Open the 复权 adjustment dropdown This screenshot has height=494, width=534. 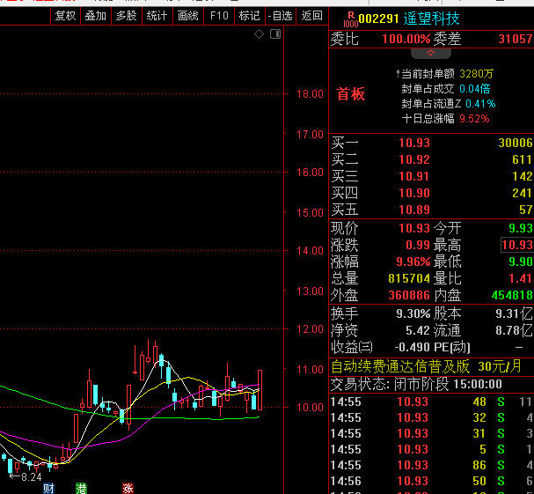point(65,15)
